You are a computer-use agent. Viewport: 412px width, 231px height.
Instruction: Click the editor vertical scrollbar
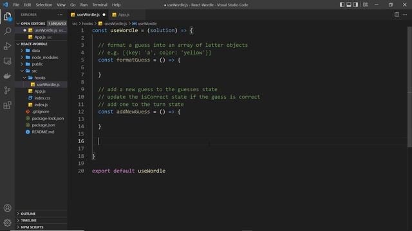(x=409, y=87)
